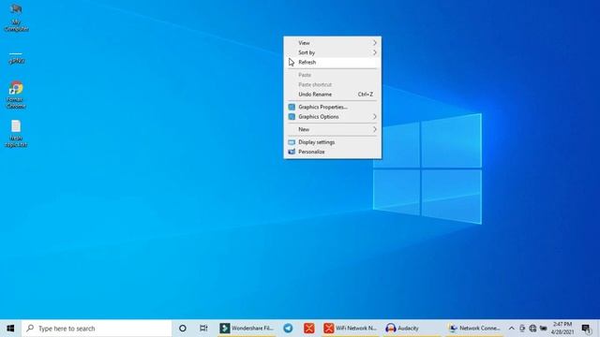Viewport: 600px width, 337px height.
Task: Open the Sort by submenu
Action: (332, 52)
